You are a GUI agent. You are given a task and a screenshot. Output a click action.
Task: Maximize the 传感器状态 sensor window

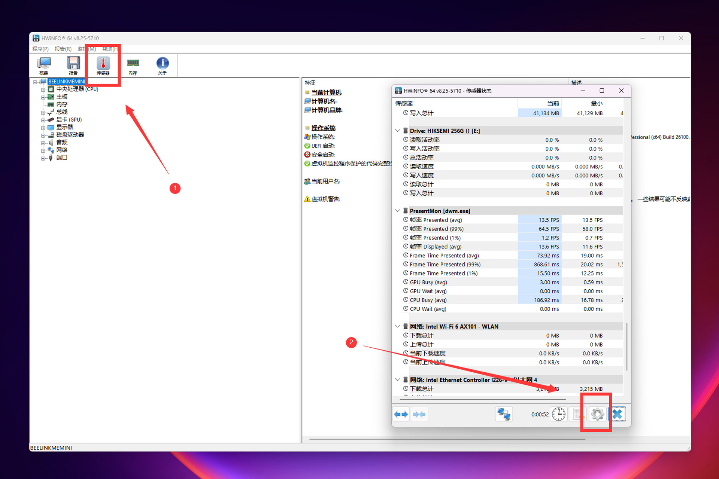tap(602, 91)
